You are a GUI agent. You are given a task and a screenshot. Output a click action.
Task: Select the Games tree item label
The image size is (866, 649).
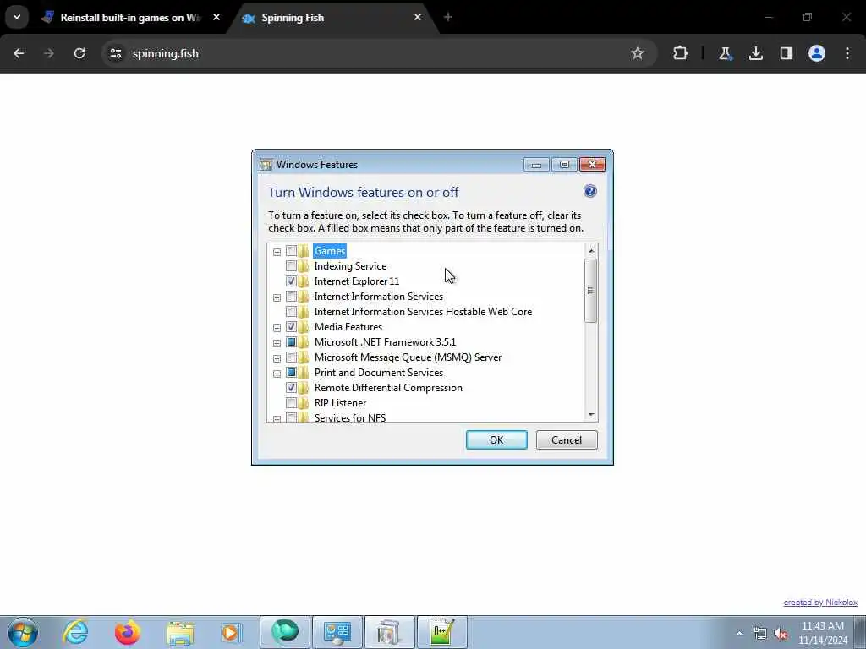(330, 250)
